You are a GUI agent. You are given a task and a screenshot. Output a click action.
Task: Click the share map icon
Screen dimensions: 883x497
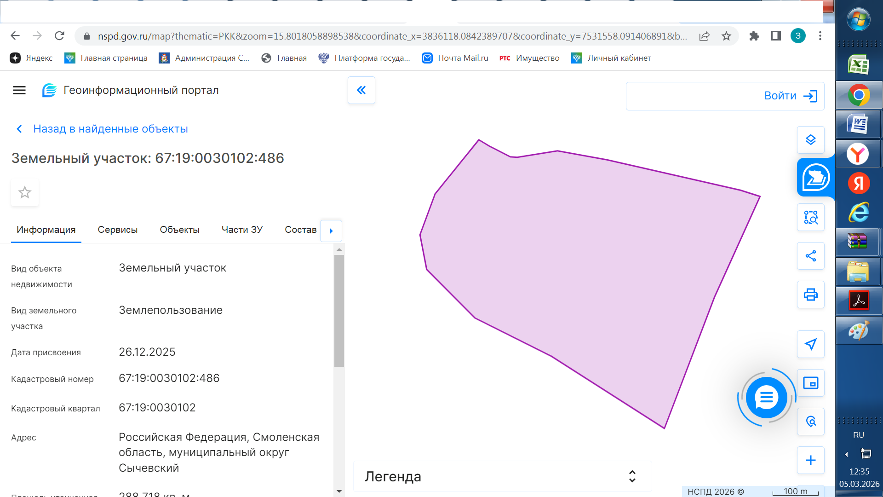[810, 256]
